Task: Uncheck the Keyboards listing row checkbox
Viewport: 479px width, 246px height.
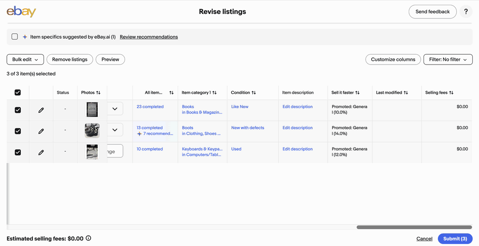Action: pyautogui.click(x=18, y=152)
